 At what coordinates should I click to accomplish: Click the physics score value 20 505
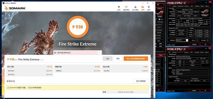click(97, 67)
